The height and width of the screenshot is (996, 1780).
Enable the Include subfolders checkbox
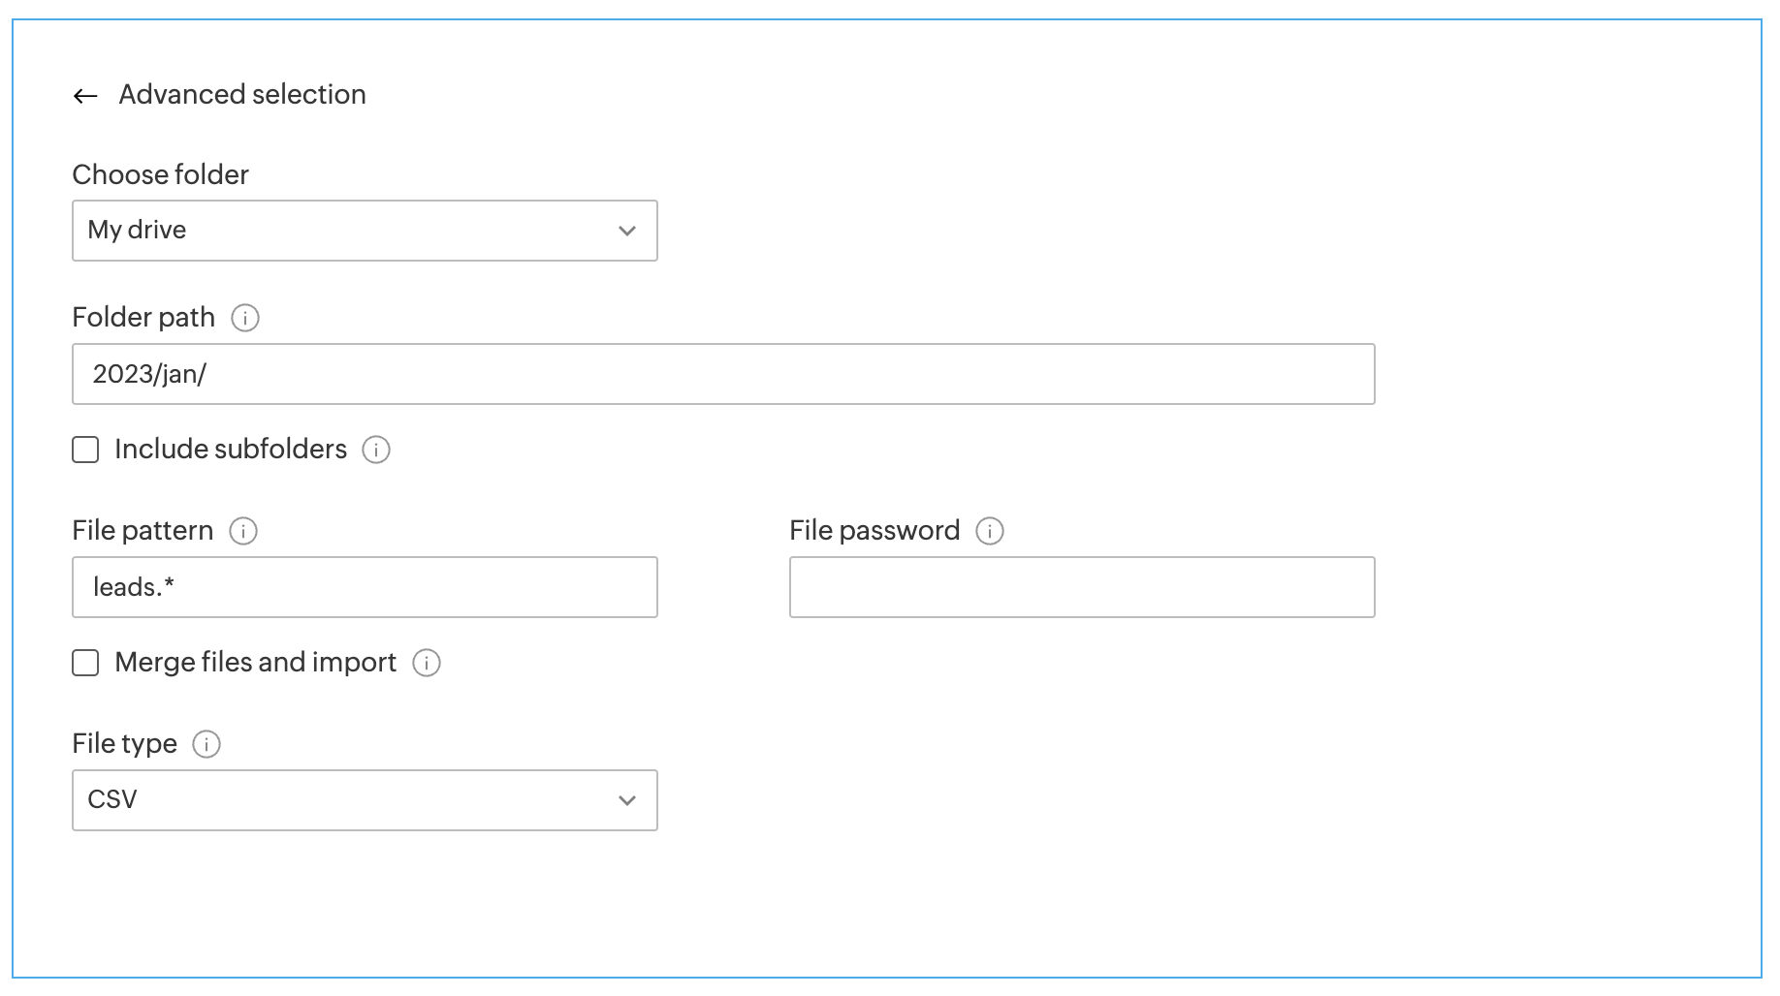tap(85, 450)
